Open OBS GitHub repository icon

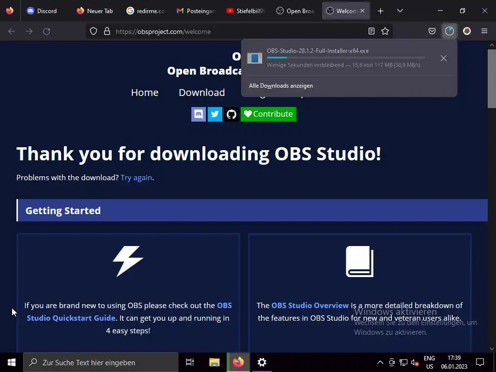[232, 114]
